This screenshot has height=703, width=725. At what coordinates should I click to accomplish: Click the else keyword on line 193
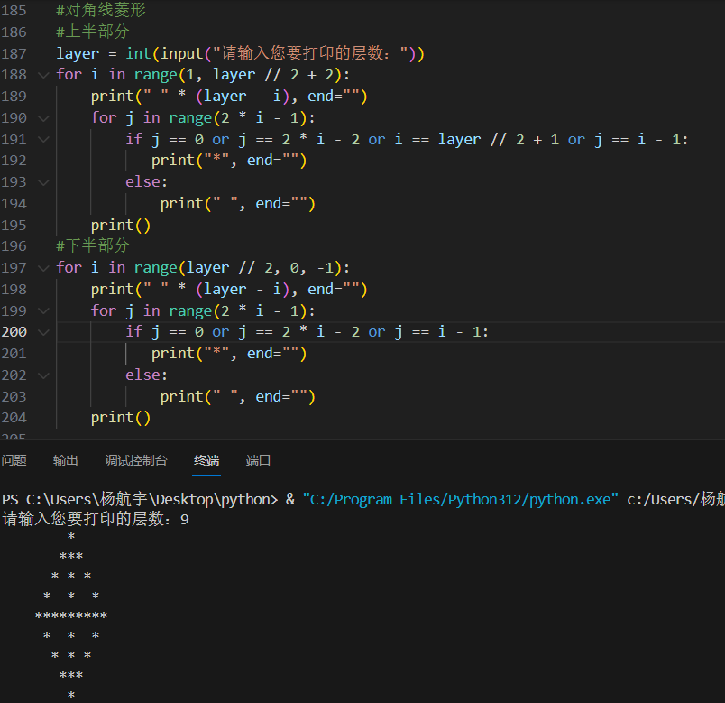(x=142, y=182)
